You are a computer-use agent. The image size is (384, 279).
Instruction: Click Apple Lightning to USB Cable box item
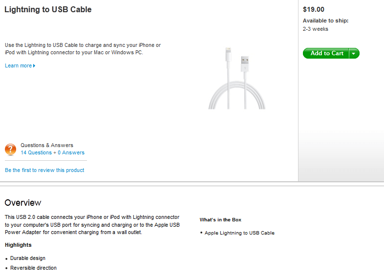[239, 233]
